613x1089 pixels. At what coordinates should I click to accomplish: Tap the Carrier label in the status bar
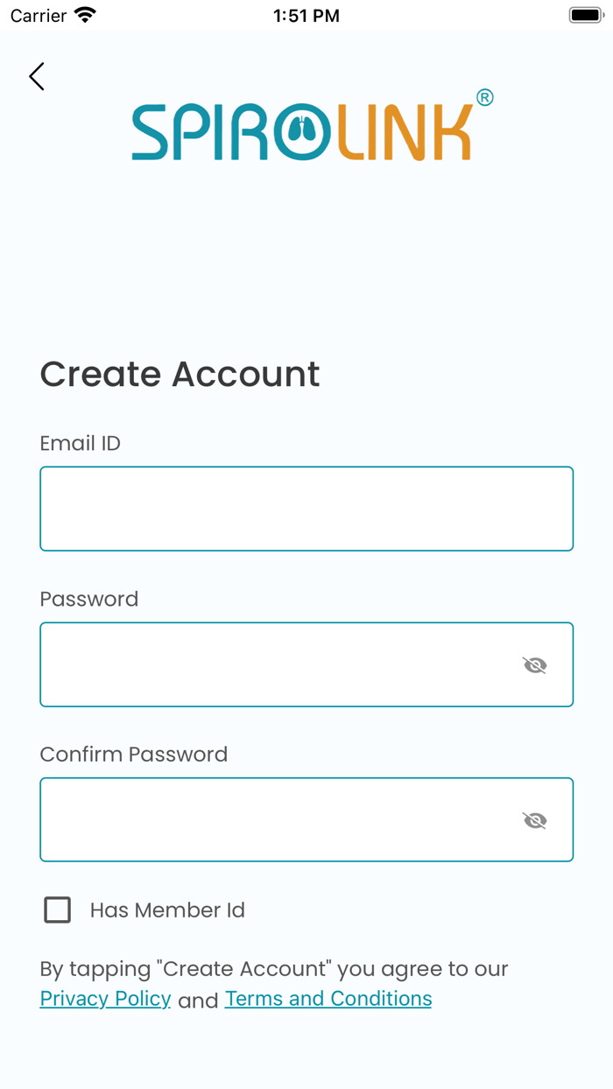pos(39,14)
